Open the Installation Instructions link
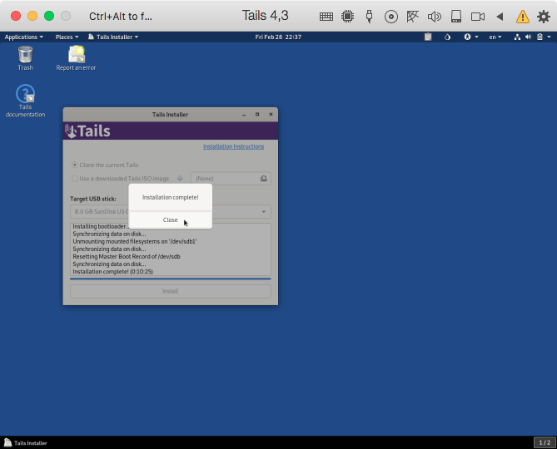 pyautogui.click(x=233, y=146)
